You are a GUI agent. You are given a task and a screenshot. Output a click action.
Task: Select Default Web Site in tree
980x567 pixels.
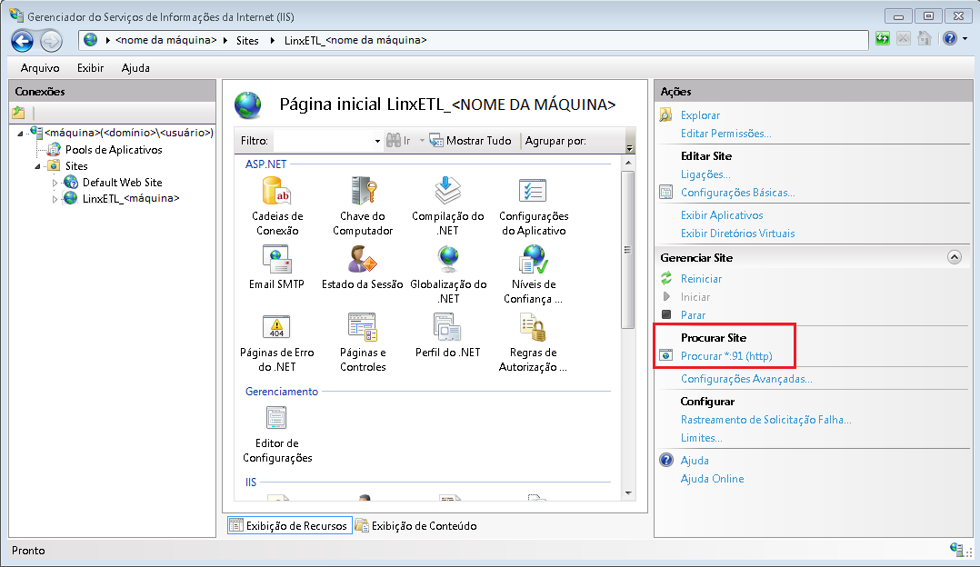[122, 183]
